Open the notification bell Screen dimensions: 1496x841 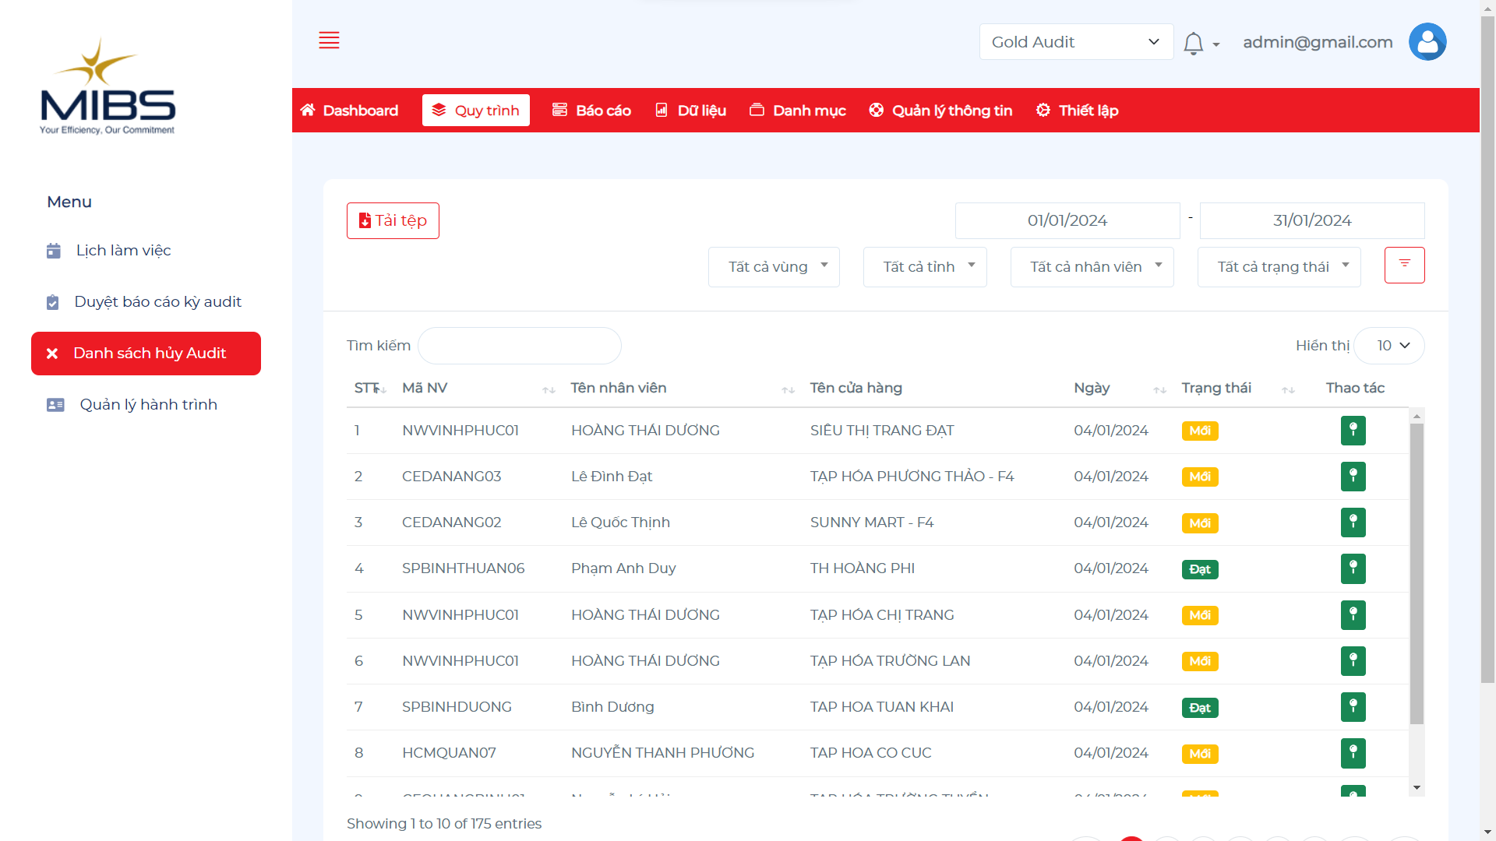tap(1194, 43)
